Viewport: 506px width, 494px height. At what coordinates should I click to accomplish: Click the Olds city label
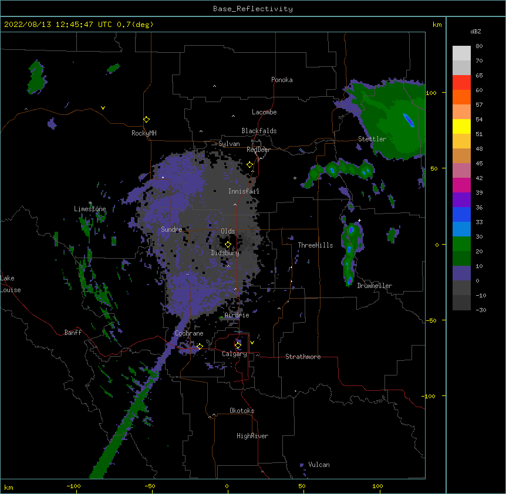click(228, 231)
